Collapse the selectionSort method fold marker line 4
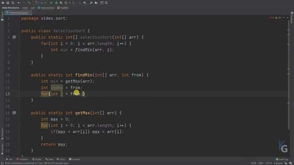 coord(19,37)
